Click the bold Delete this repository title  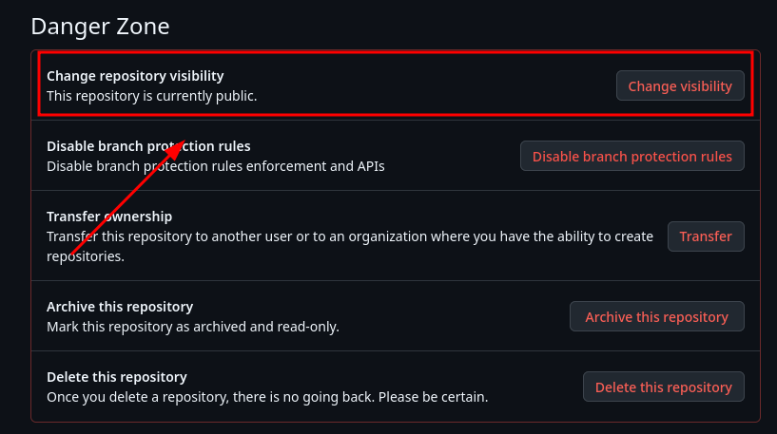coord(116,377)
